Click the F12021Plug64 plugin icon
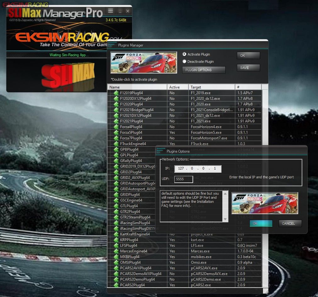Viewport: 318px width, 297px height. (116, 121)
